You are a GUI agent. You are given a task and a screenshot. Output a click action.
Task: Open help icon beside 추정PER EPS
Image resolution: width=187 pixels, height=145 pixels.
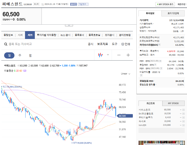(x=155, y=65)
